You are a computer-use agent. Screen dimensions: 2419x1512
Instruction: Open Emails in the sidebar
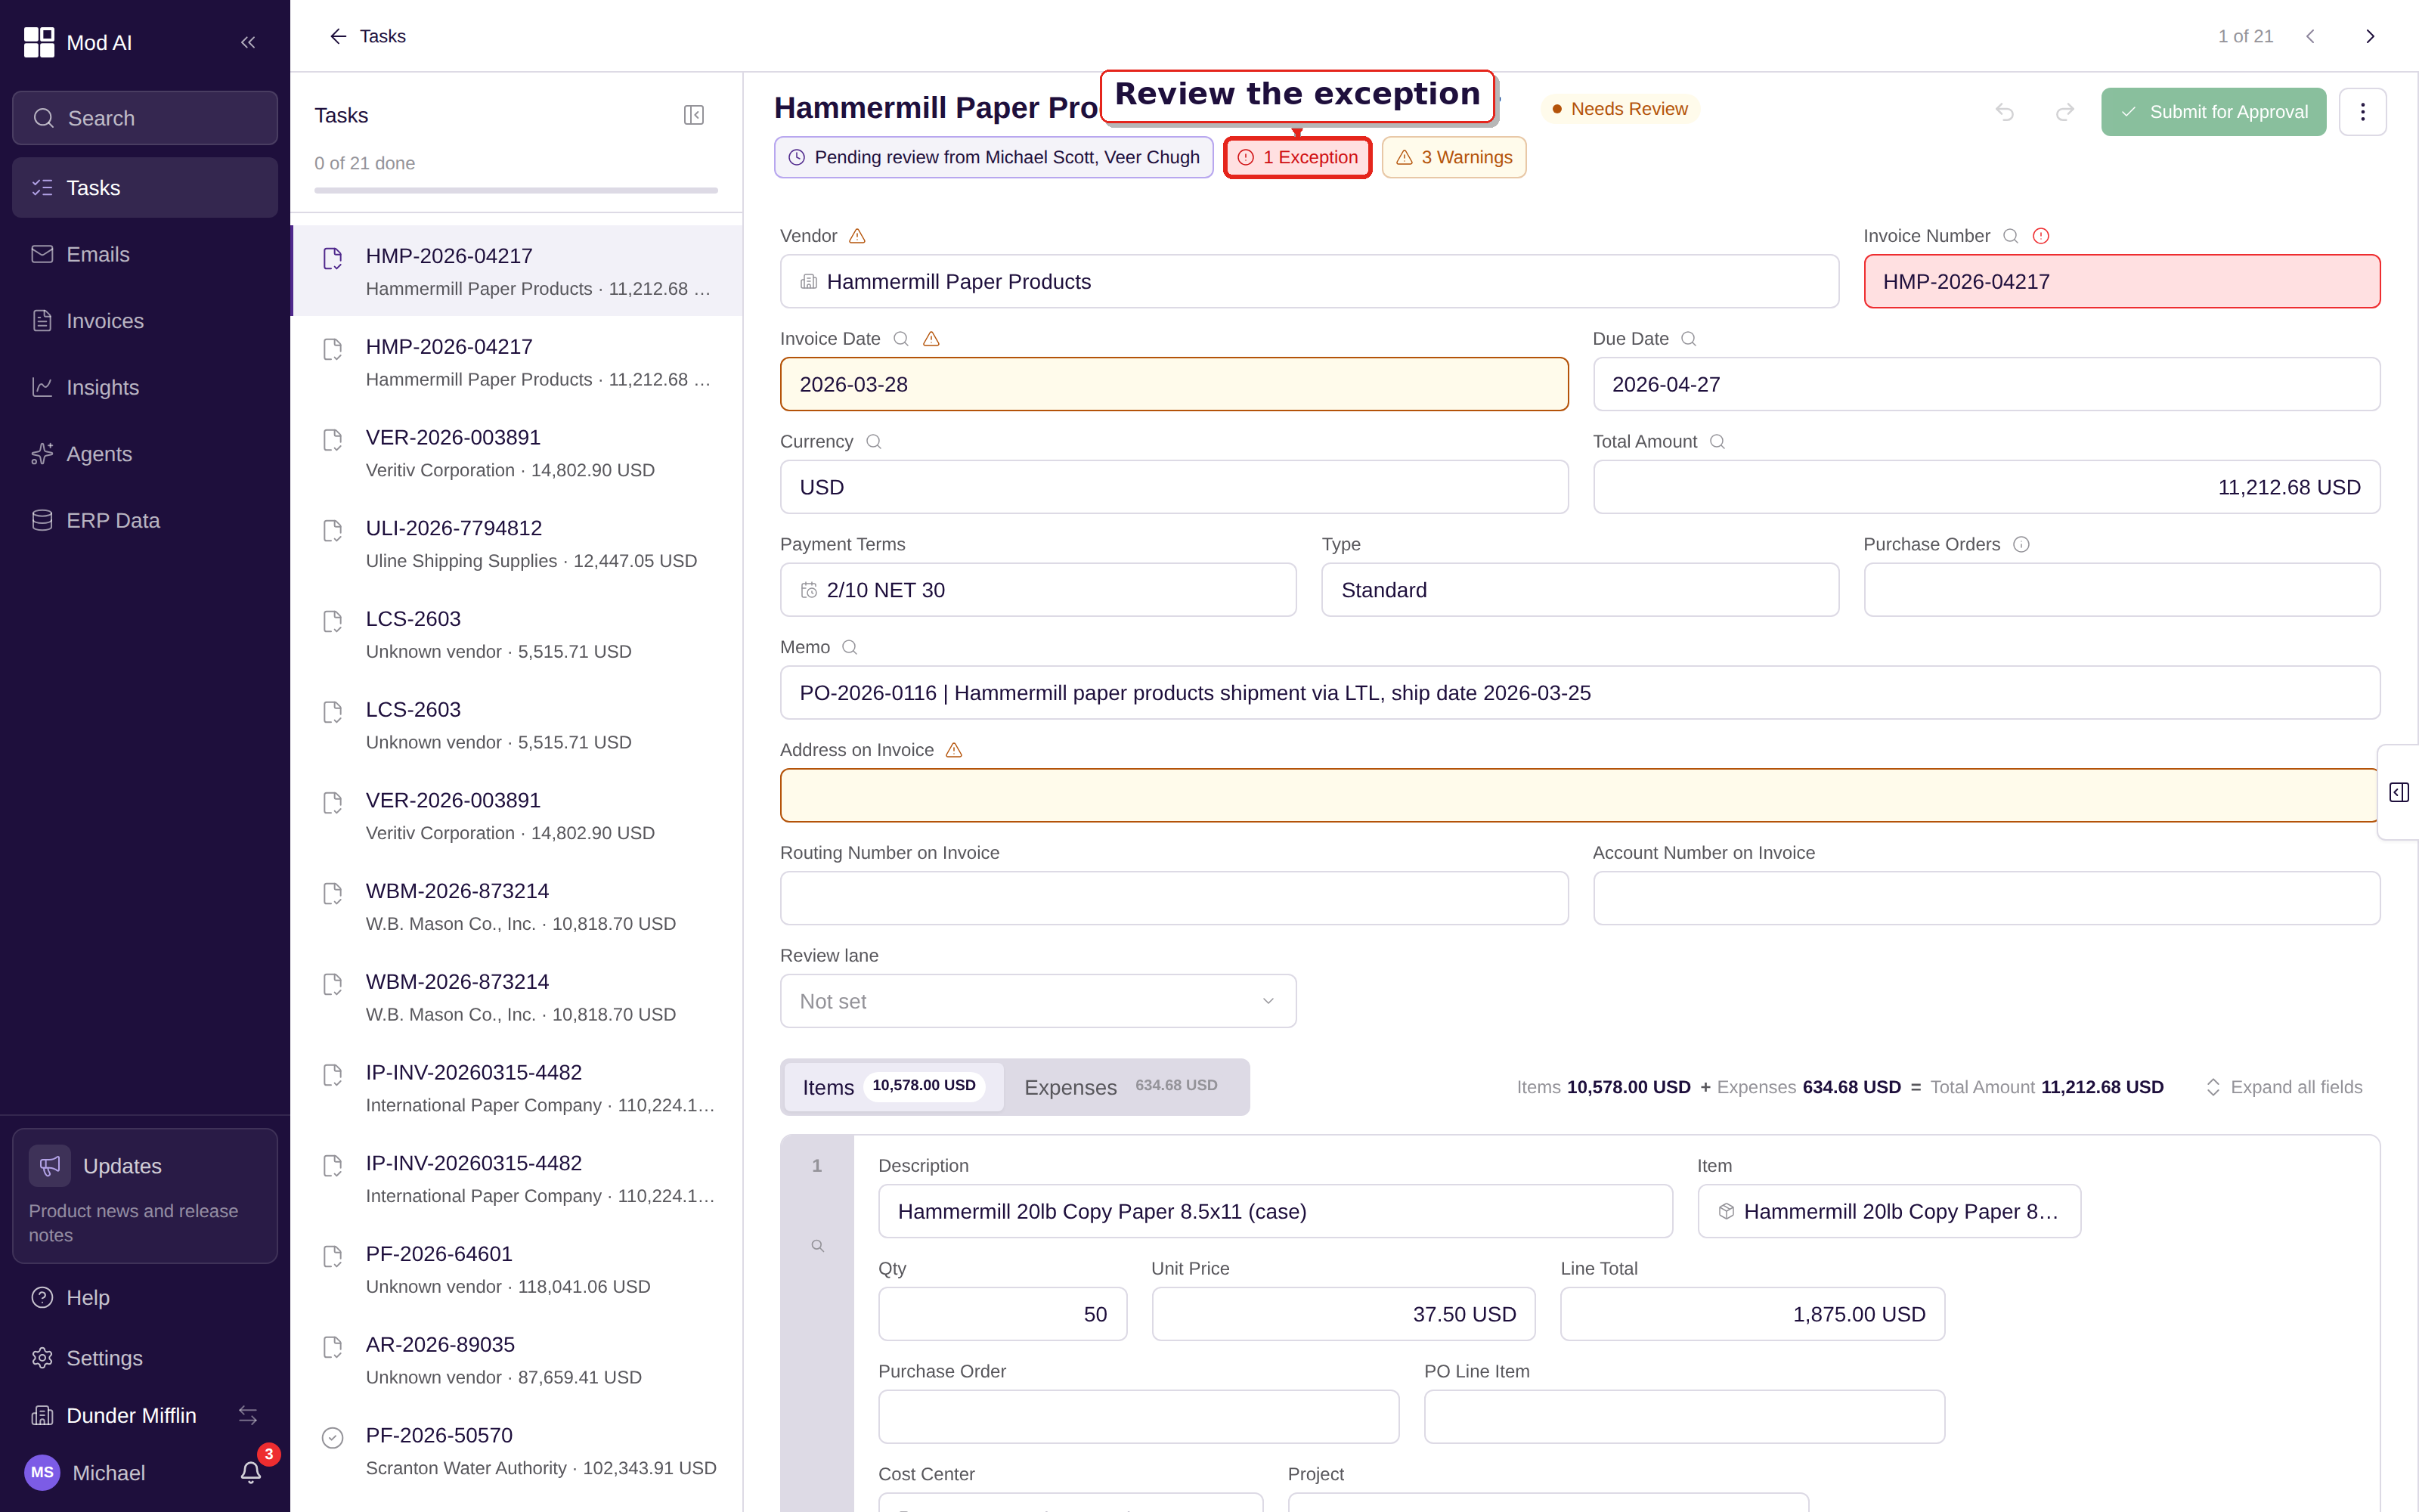pyautogui.click(x=145, y=254)
